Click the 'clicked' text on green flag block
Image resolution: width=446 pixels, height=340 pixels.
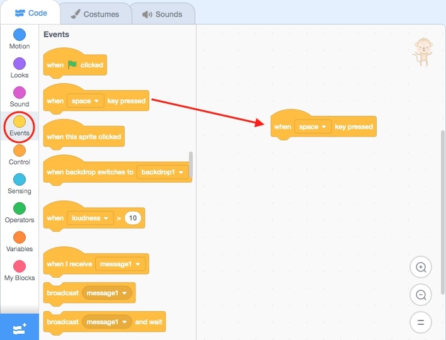[x=91, y=65]
